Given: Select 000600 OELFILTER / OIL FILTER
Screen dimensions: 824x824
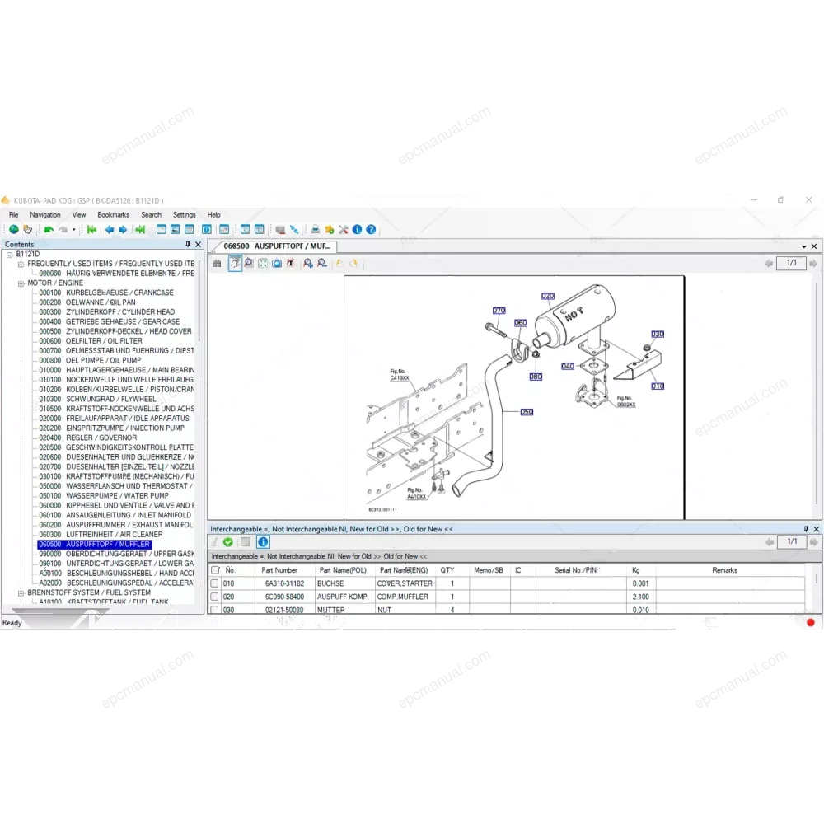Looking at the screenshot, I should coord(91,341).
